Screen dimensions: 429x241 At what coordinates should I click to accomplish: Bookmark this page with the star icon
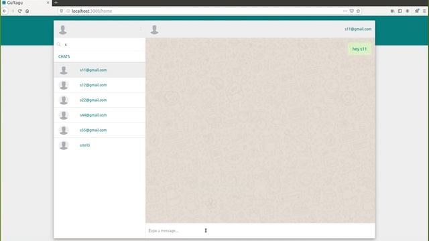pyautogui.click(x=358, y=11)
